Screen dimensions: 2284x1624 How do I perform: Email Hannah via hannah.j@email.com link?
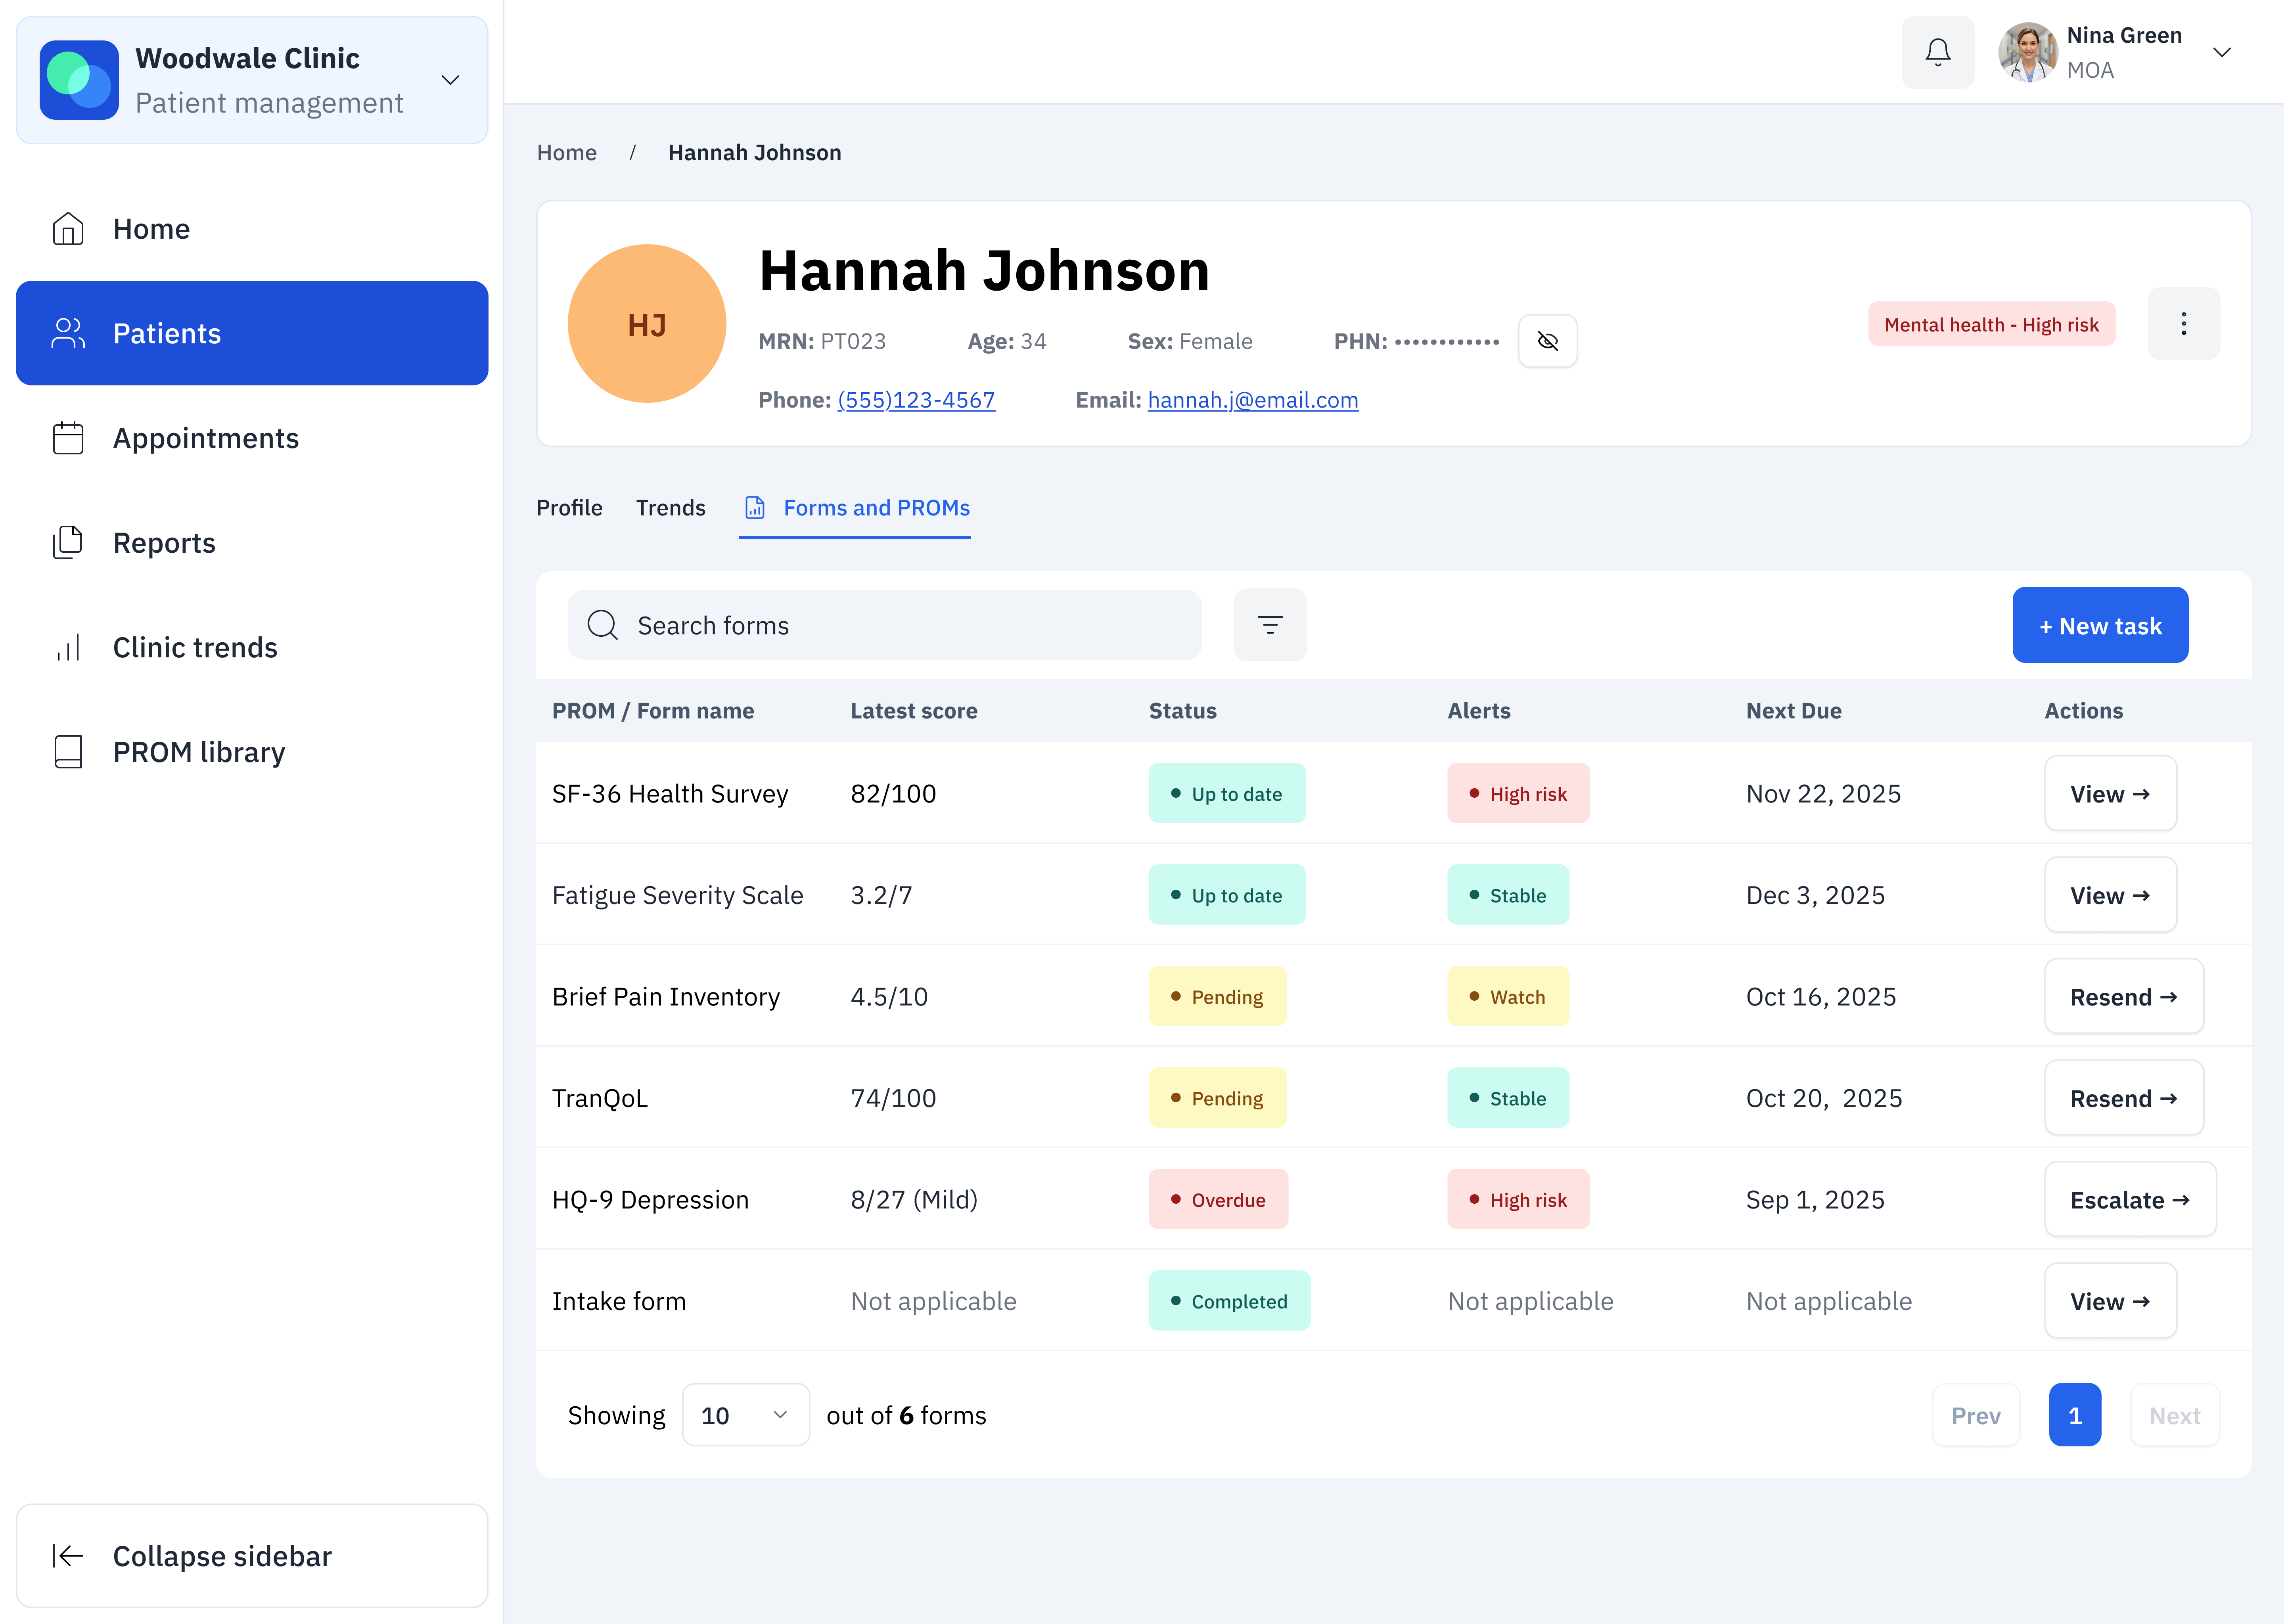tap(1253, 399)
